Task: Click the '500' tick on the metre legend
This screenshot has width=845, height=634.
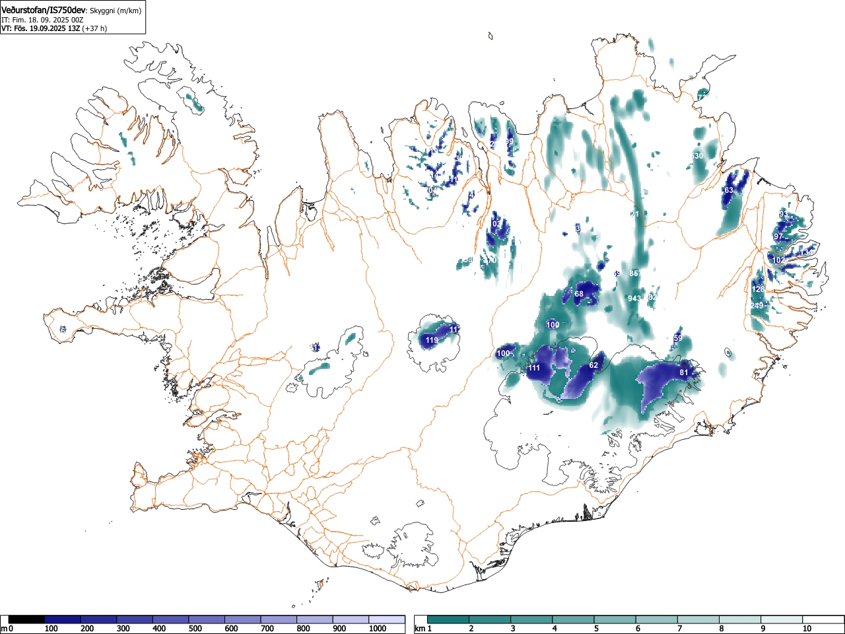Action: [x=195, y=629]
